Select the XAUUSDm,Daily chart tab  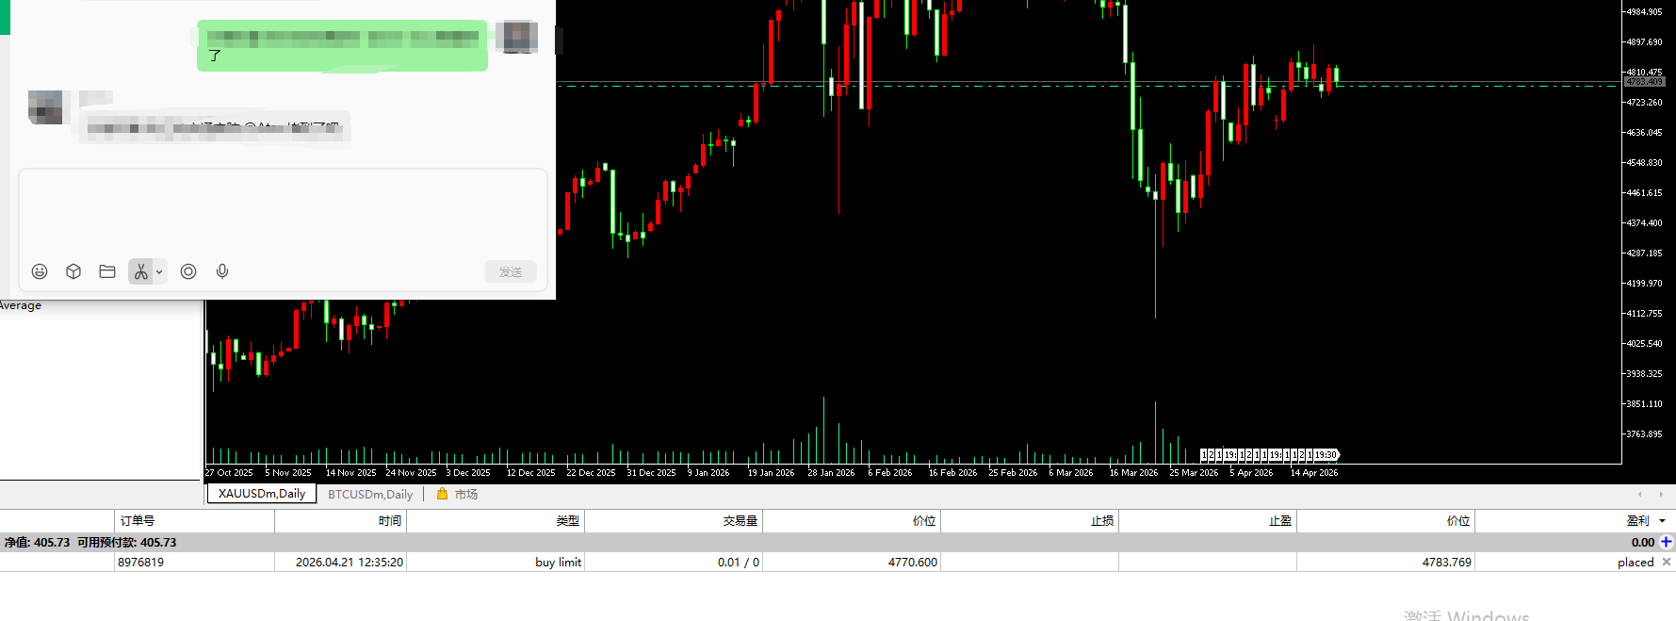click(262, 494)
